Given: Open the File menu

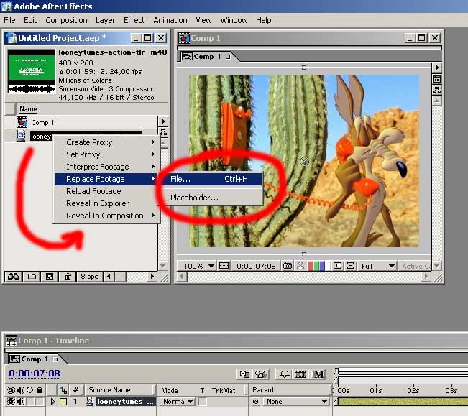Looking at the screenshot, I should pos(9,20).
